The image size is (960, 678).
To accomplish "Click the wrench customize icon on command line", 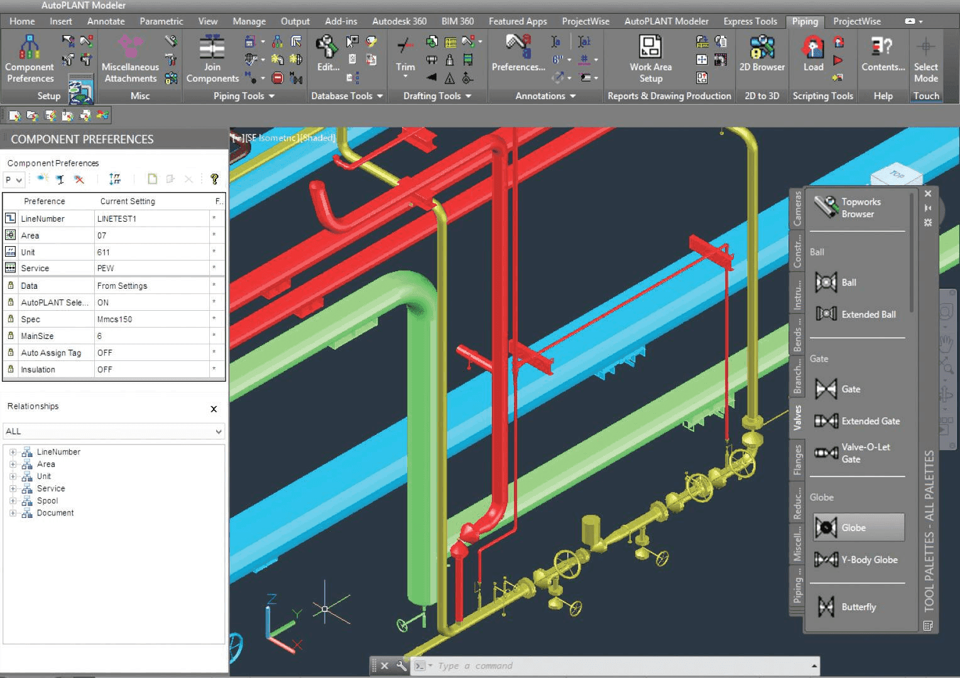I will 401,666.
